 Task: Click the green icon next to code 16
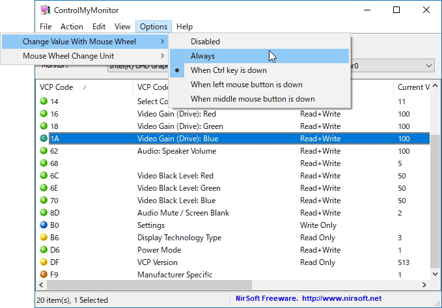click(x=44, y=113)
